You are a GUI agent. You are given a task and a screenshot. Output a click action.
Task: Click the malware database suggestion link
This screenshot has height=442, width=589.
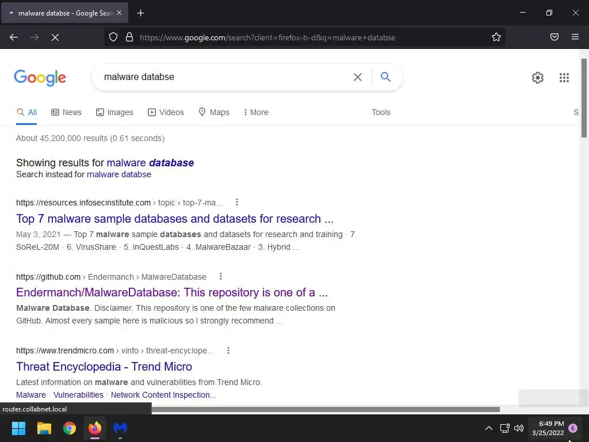click(x=150, y=163)
